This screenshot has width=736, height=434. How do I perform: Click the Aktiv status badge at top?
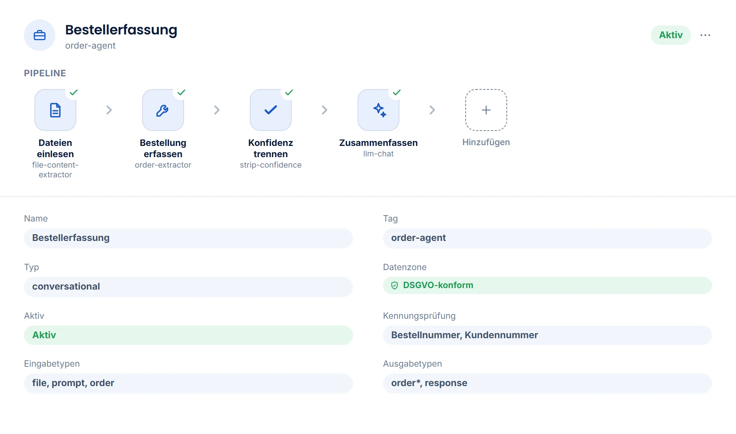click(671, 35)
